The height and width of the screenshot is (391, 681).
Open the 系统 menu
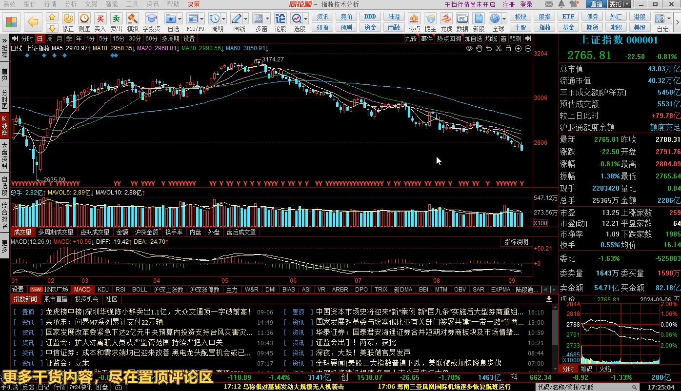click(9, 4)
